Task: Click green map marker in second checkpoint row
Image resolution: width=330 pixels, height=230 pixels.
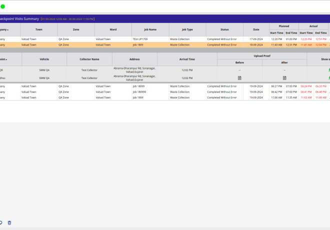Action: tap(328, 78)
